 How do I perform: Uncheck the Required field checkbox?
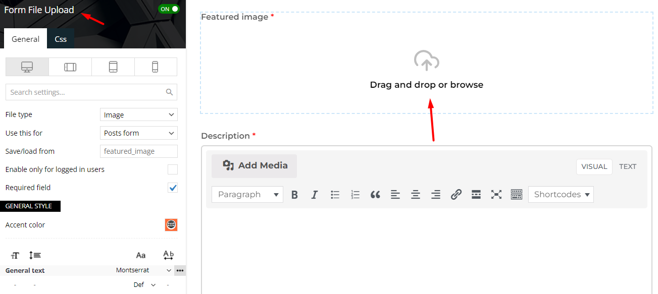pos(173,188)
